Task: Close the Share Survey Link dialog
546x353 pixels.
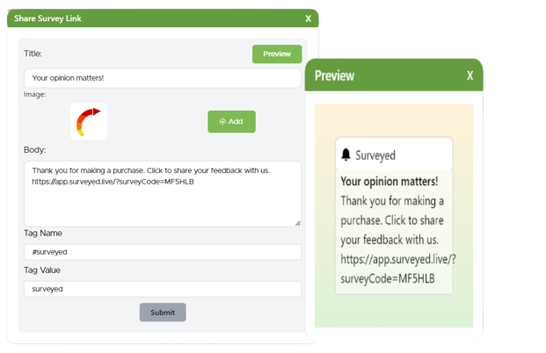Action: pos(308,18)
